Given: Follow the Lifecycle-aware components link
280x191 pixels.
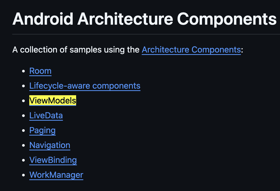Looking at the screenshot, I should point(85,86).
